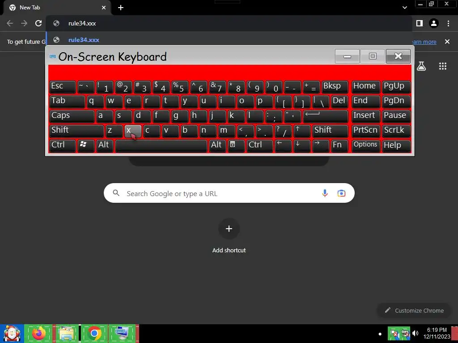Click the Add shortcut plus circle
This screenshot has width=458, height=343.
pos(229,229)
